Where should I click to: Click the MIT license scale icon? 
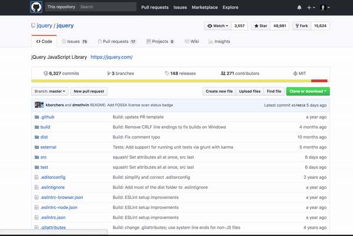pos(294,74)
